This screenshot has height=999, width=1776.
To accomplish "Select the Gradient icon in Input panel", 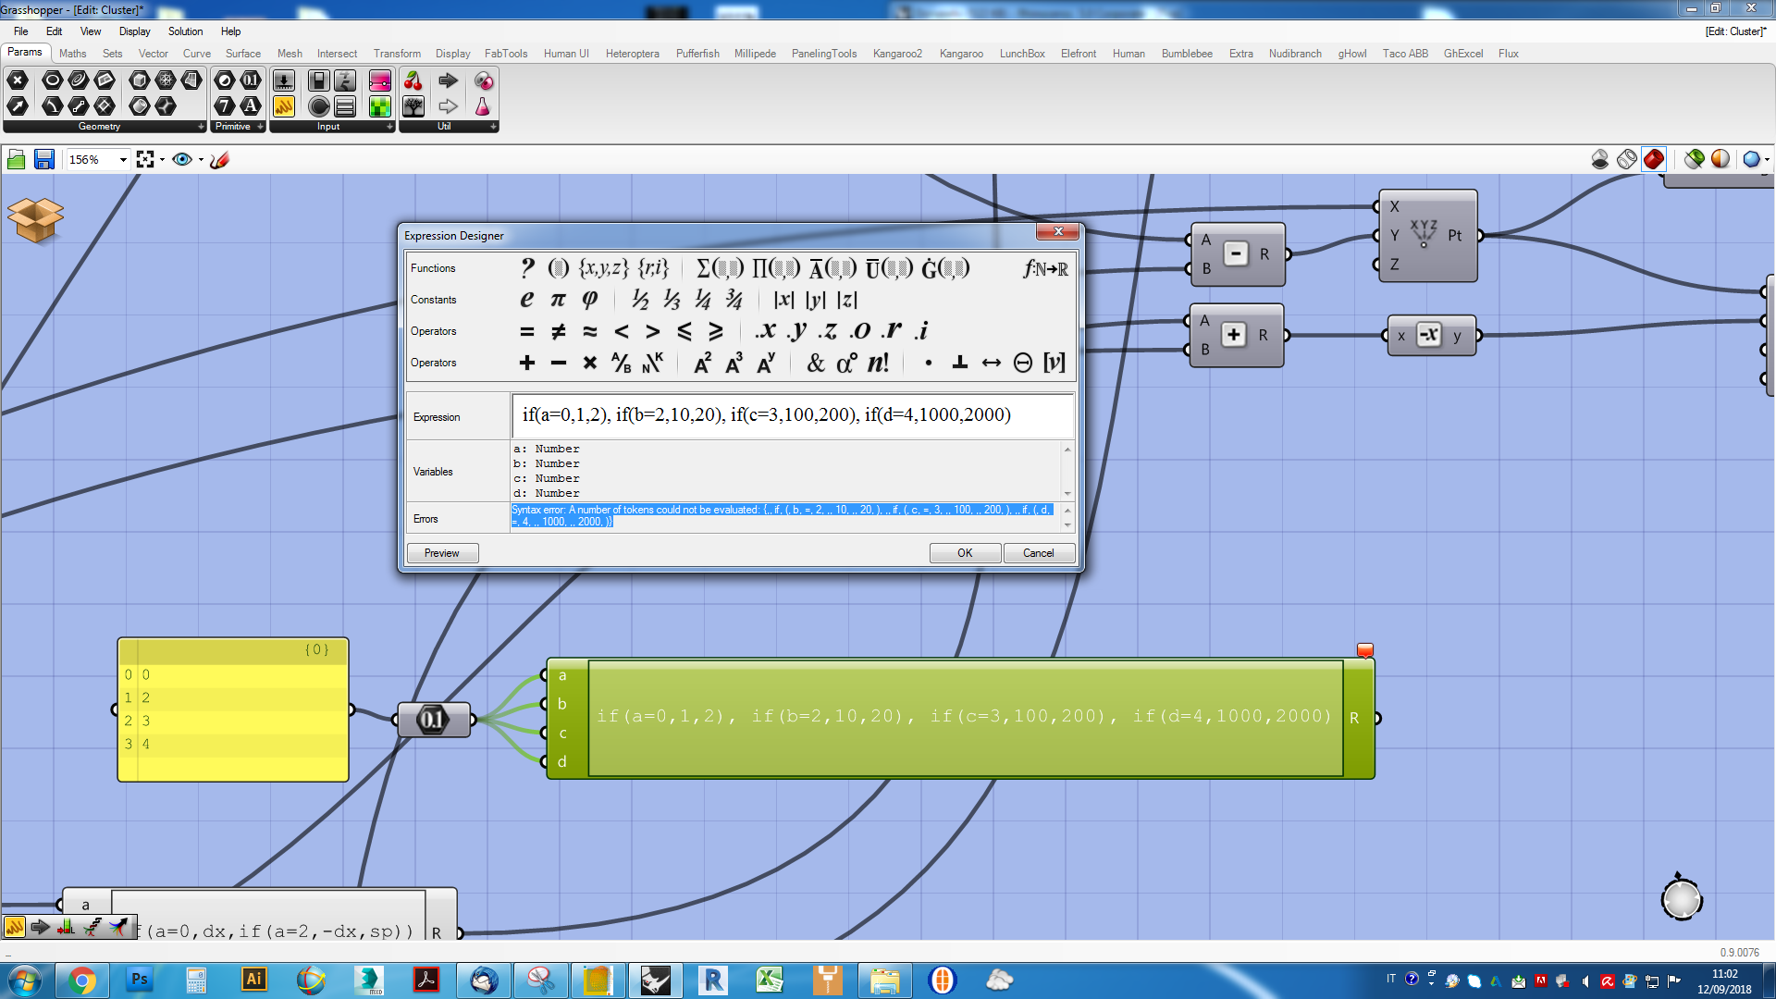I will (x=380, y=81).
